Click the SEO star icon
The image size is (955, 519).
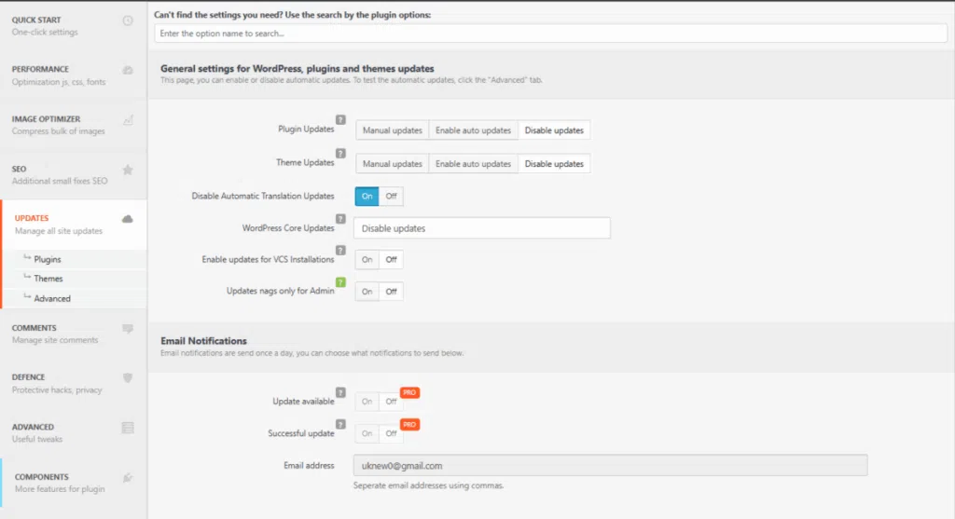pyautogui.click(x=128, y=170)
